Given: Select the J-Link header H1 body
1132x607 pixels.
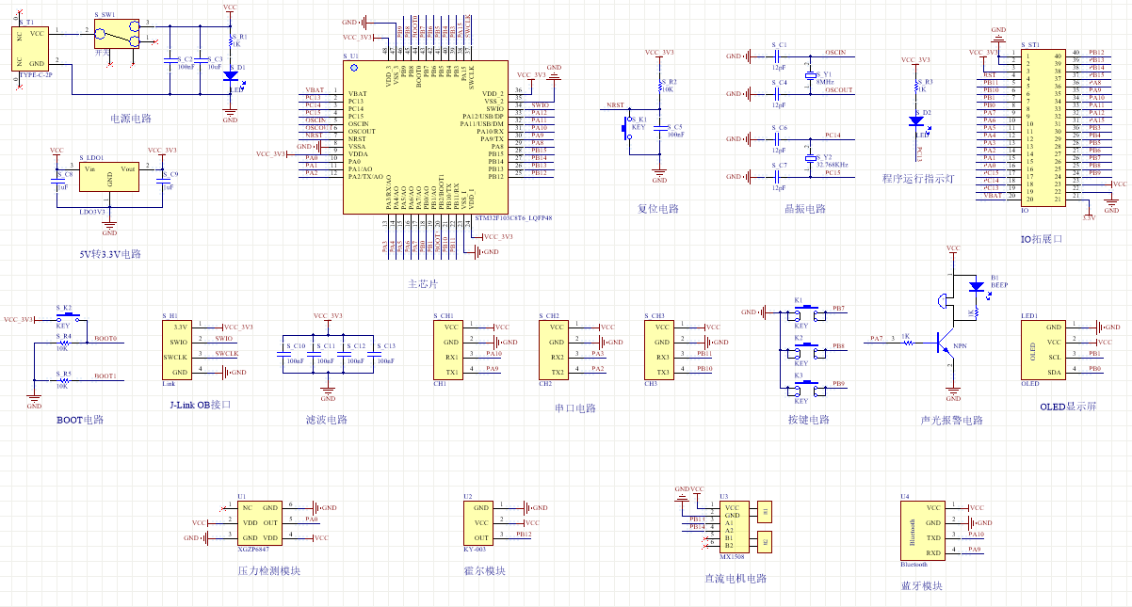Looking at the screenshot, I should coord(175,349).
